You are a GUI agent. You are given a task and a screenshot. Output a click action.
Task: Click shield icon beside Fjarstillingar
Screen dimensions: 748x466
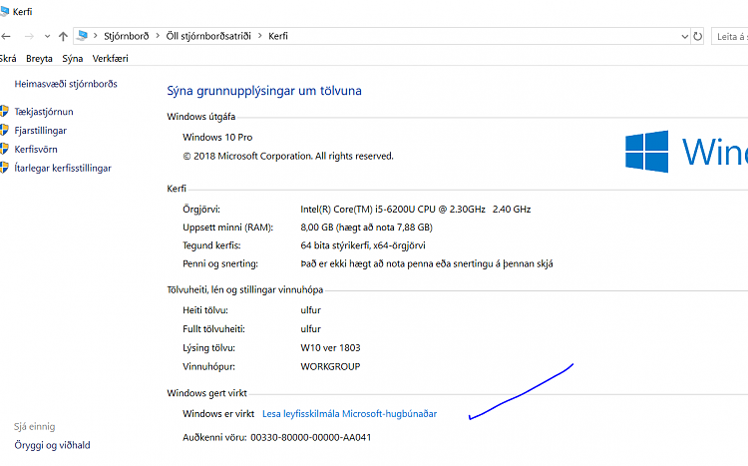click(4, 130)
